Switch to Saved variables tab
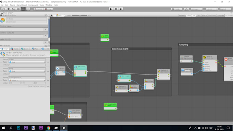 pyautogui.click(x=45, y=49)
